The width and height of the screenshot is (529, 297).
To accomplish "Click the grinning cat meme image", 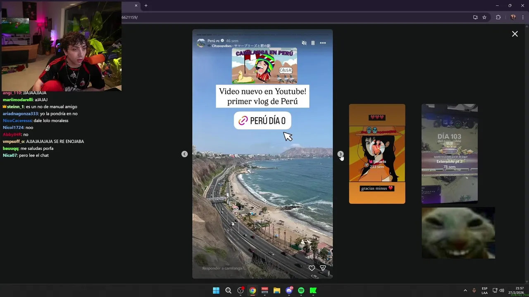I will pyautogui.click(x=458, y=233).
